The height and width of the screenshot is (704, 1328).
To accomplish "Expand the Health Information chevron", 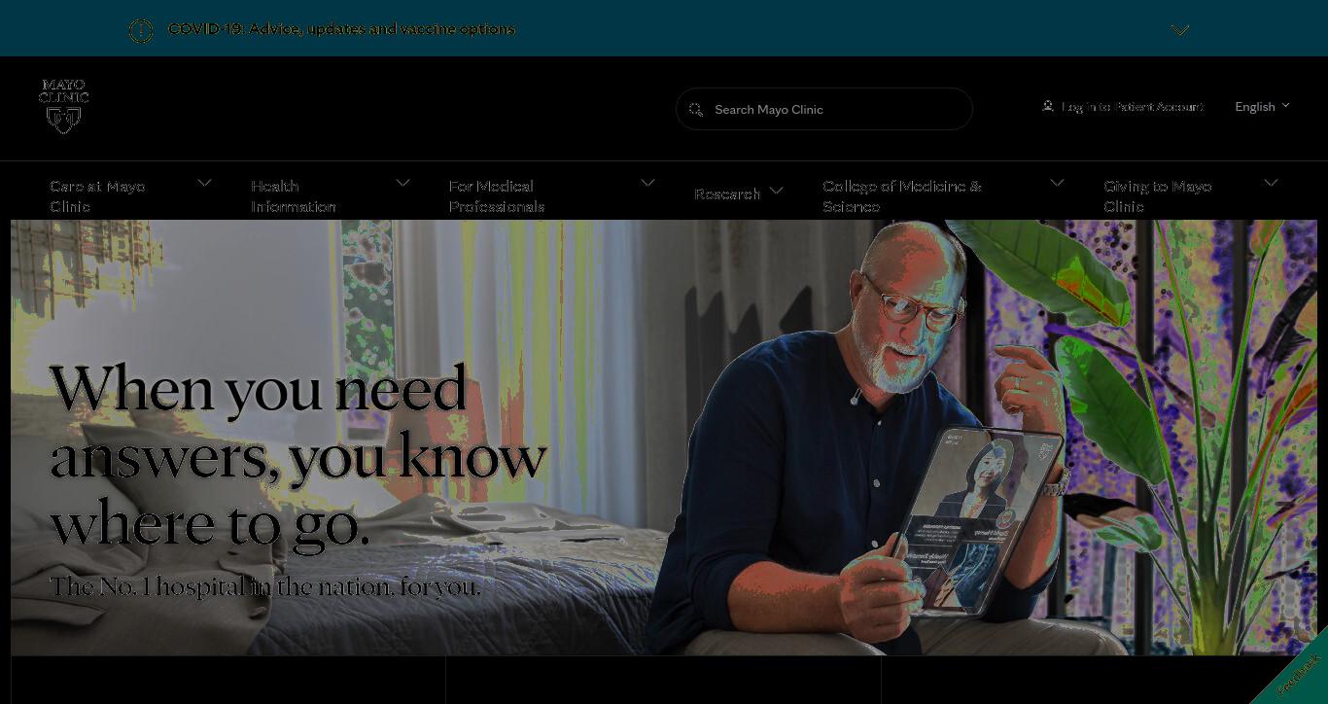I will pyautogui.click(x=402, y=183).
